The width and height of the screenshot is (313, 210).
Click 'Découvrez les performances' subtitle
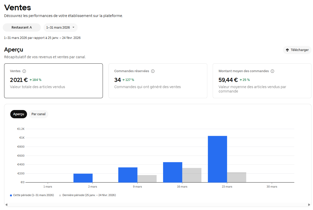64,16
